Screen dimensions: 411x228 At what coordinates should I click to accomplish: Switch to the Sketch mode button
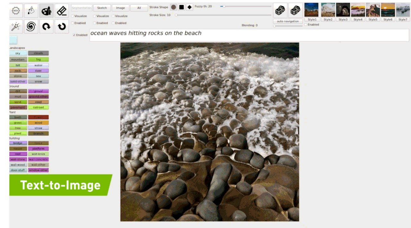click(x=102, y=8)
